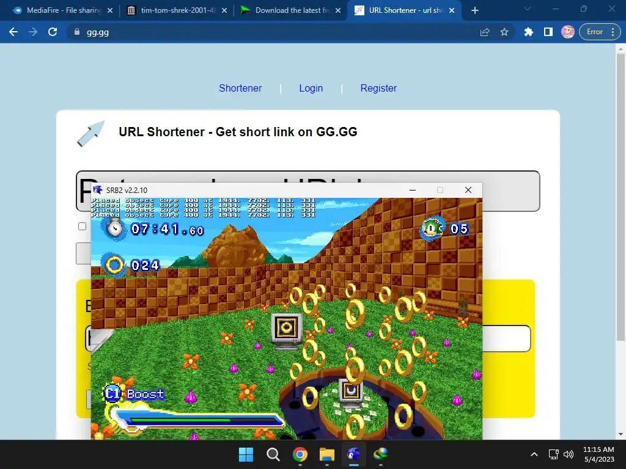The image size is (626, 469).
Task: Open the Chrome profile avatar
Action: point(568,32)
